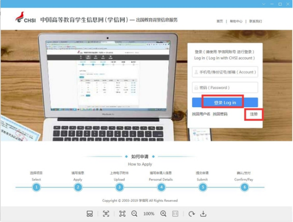The image size is (293, 222).
Task: Focus the Password input field
Action: tap(225, 87)
